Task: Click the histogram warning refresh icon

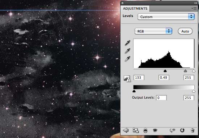Action: click(127, 78)
